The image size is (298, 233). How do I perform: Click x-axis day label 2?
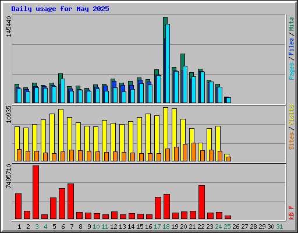coord(28,227)
